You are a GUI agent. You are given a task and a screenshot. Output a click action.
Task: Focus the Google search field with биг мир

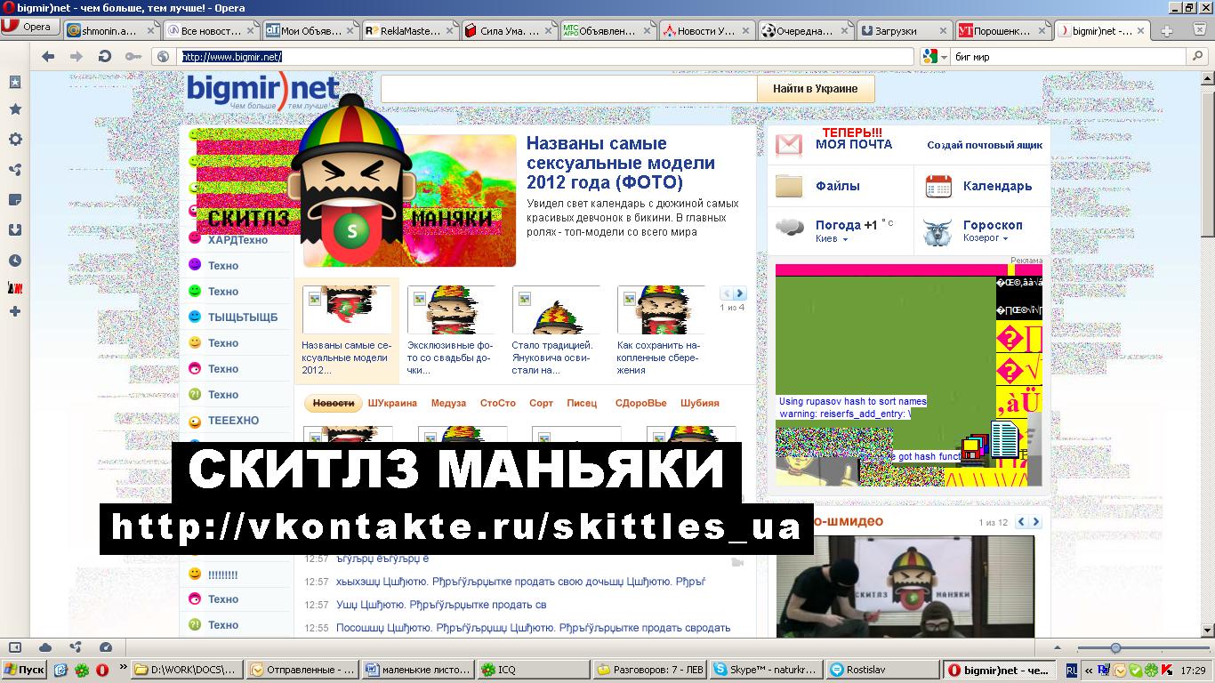click(x=1069, y=57)
